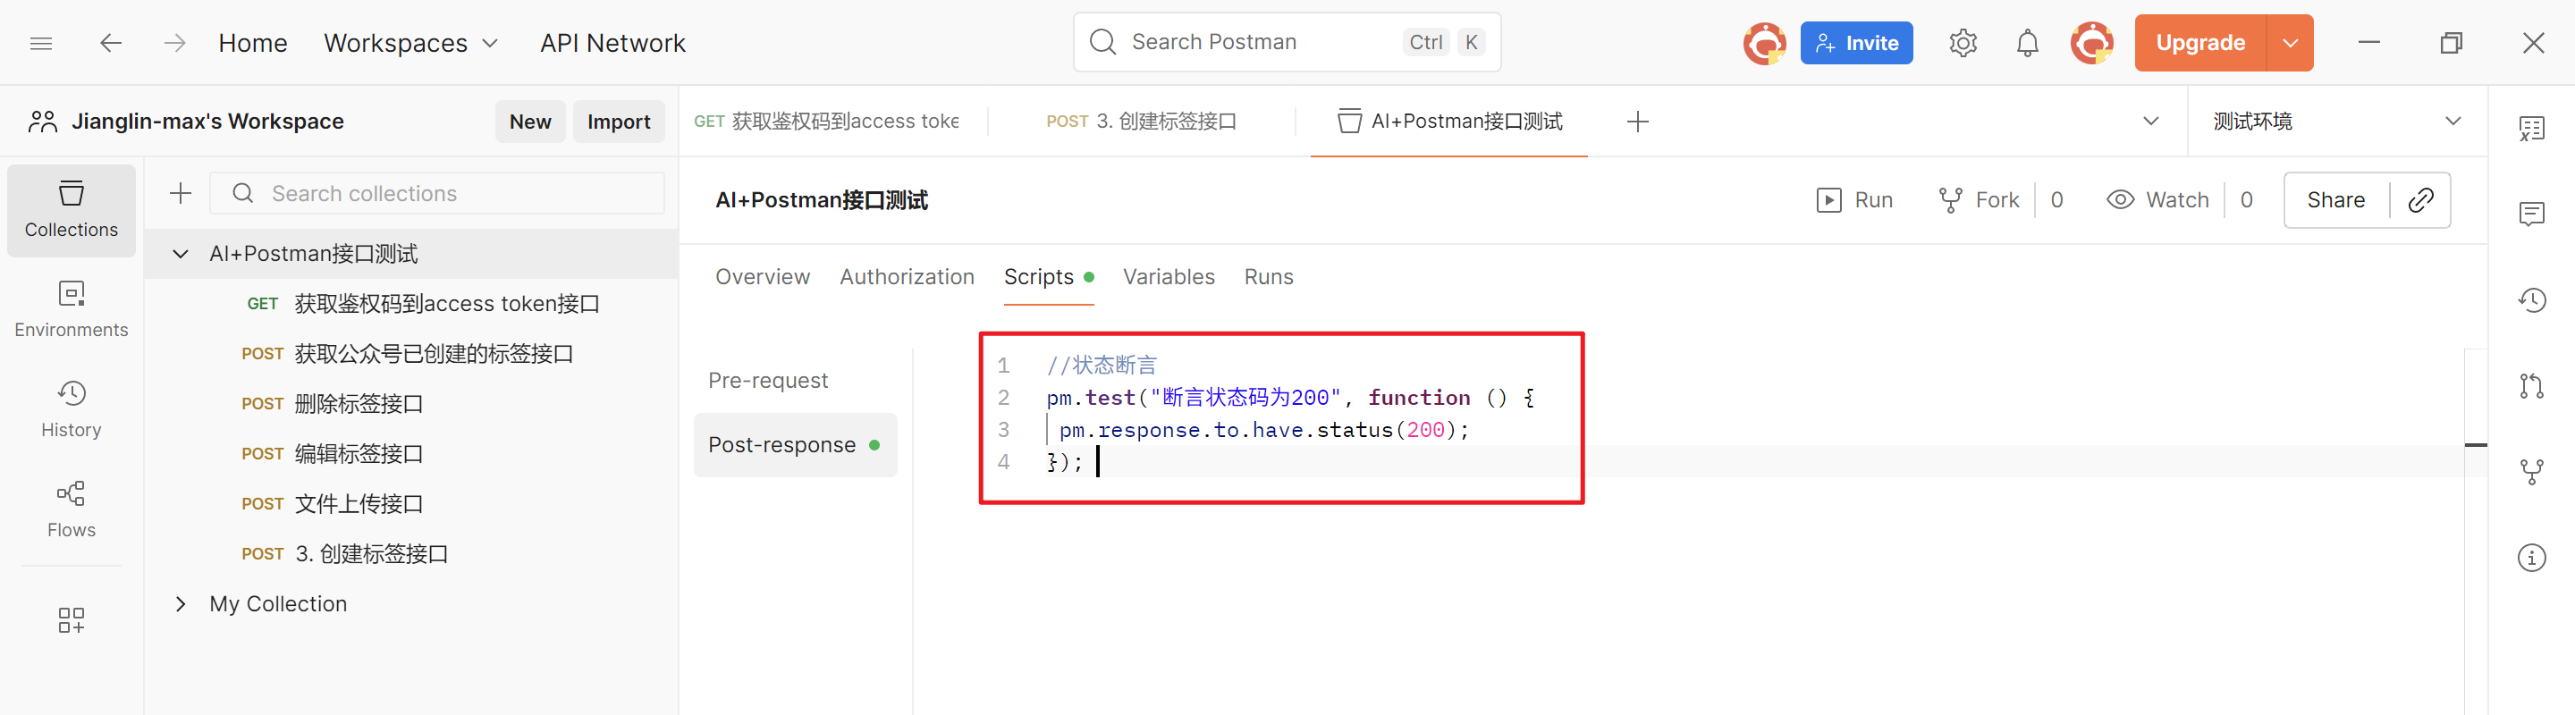Select the Scripts tab
The image size is (2575, 715).
pyautogui.click(x=1048, y=276)
